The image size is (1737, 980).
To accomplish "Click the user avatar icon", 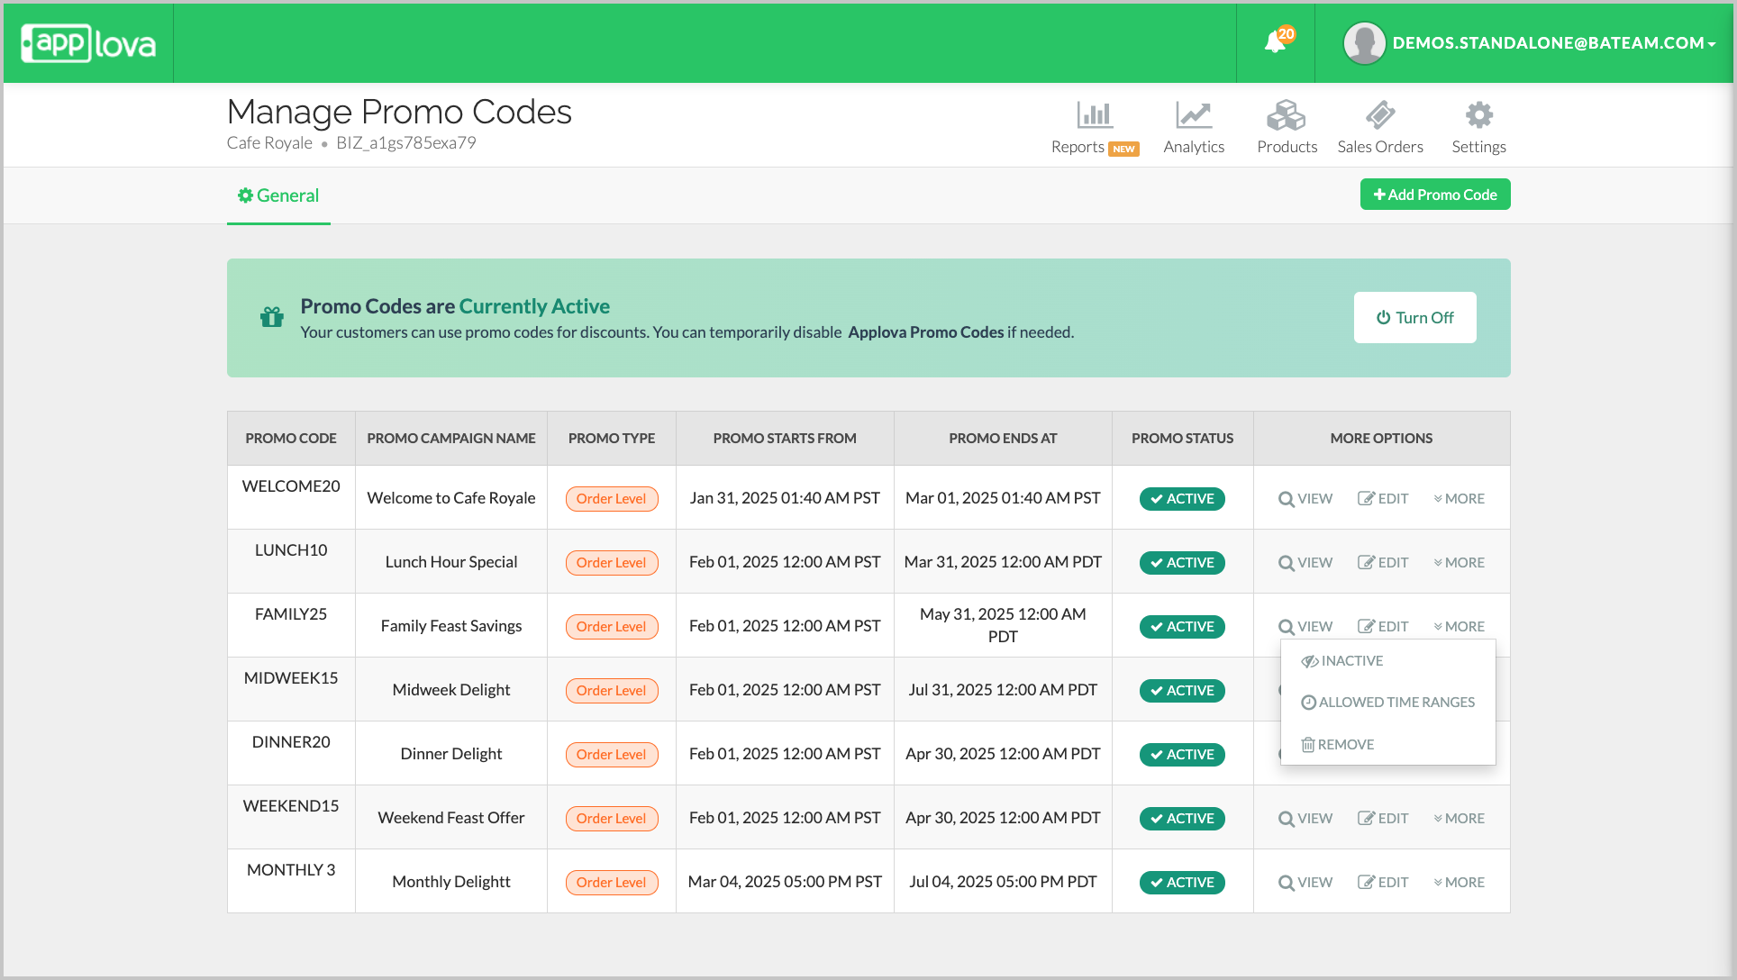I will 1364,43.
